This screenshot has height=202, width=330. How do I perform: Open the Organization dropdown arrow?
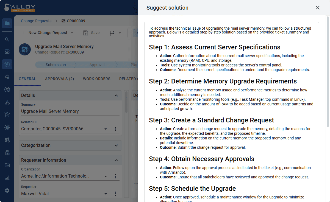(x=106, y=176)
